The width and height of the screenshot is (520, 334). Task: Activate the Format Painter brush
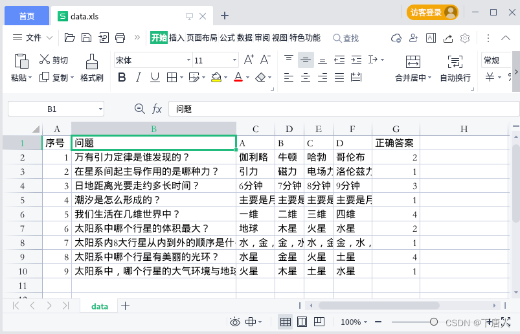(x=92, y=61)
